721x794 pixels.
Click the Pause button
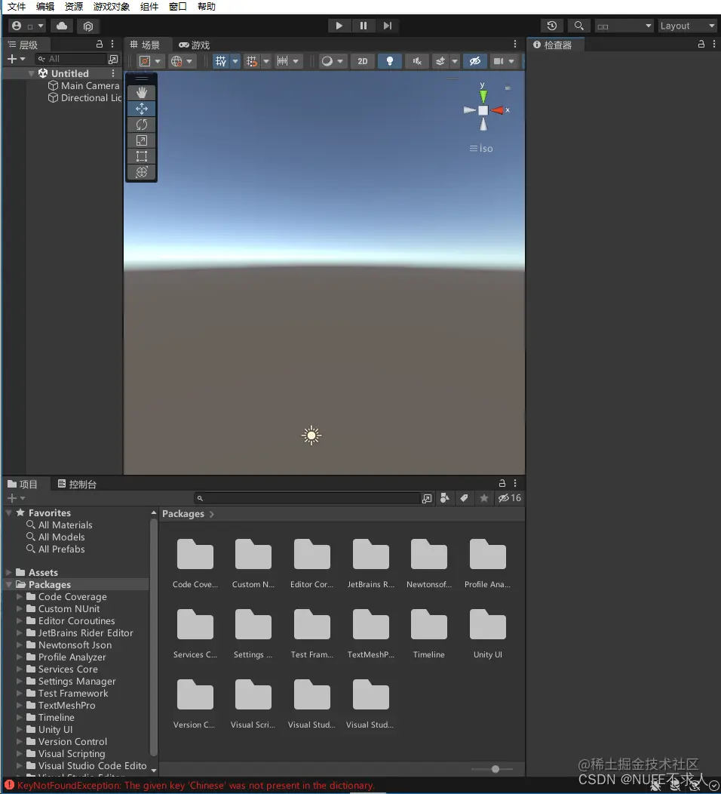point(364,26)
